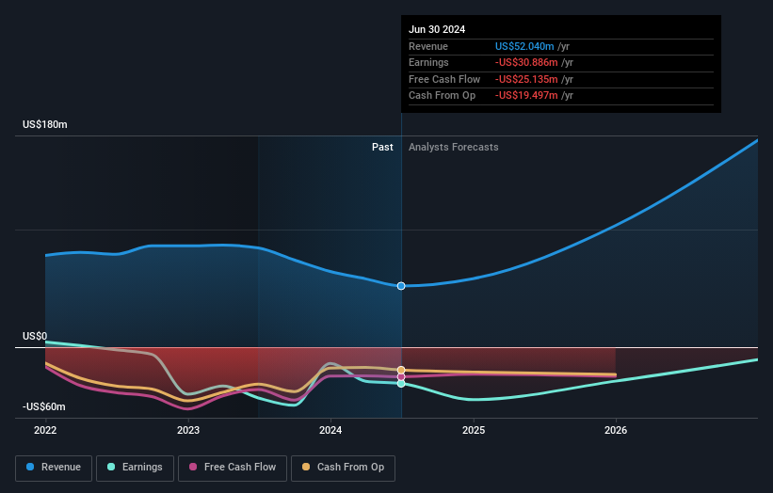This screenshot has width=773, height=493.
Task: Click the 2024 x-axis label
Action: click(330, 430)
